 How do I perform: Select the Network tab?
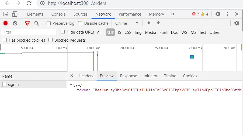[x=103, y=14]
